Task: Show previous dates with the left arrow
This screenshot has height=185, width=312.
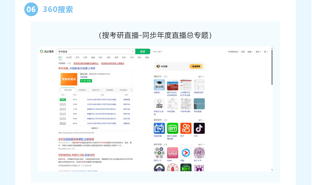Action: click(60, 90)
